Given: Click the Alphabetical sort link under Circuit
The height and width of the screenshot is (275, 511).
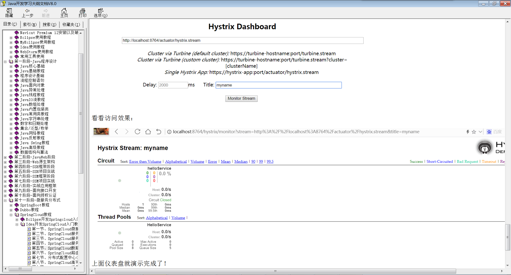Looking at the screenshot, I should click(x=176, y=161).
